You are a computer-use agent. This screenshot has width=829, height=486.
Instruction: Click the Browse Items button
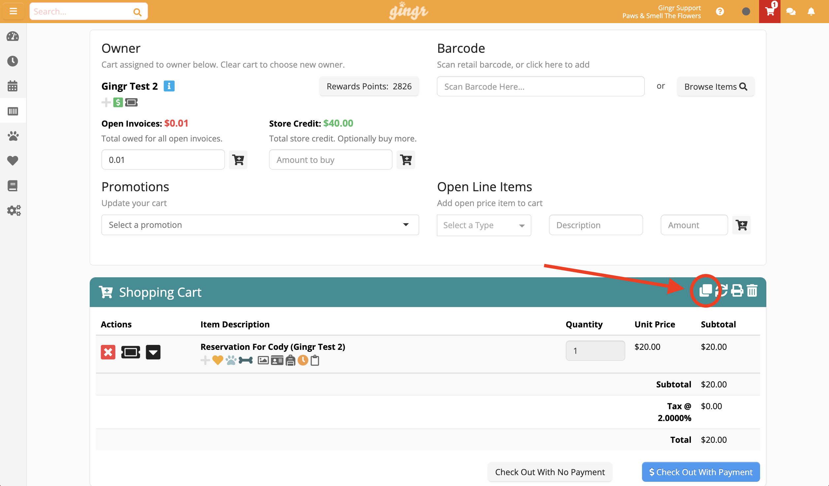click(716, 86)
